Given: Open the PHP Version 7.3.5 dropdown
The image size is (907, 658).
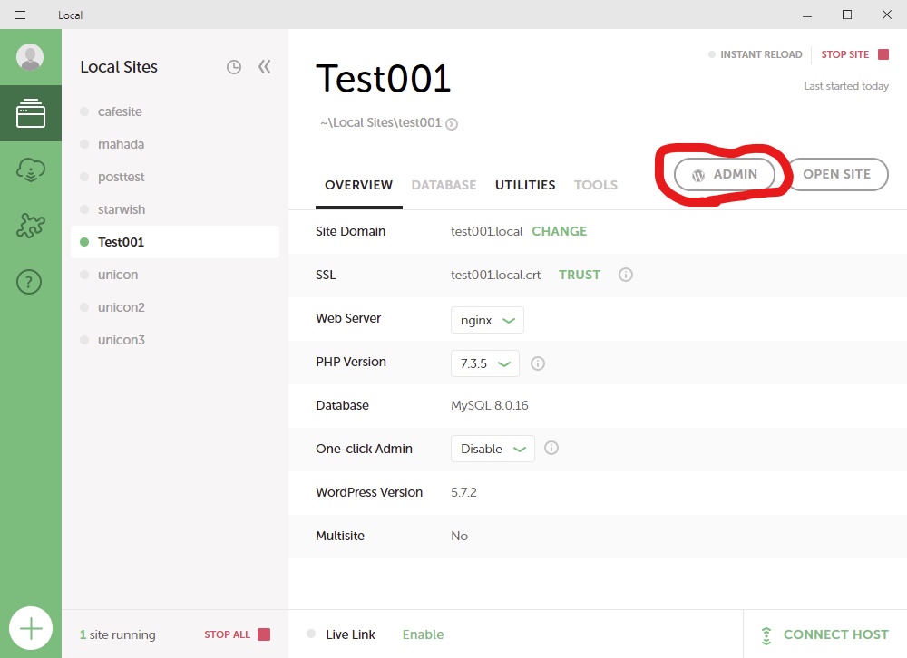Looking at the screenshot, I should tap(484, 363).
